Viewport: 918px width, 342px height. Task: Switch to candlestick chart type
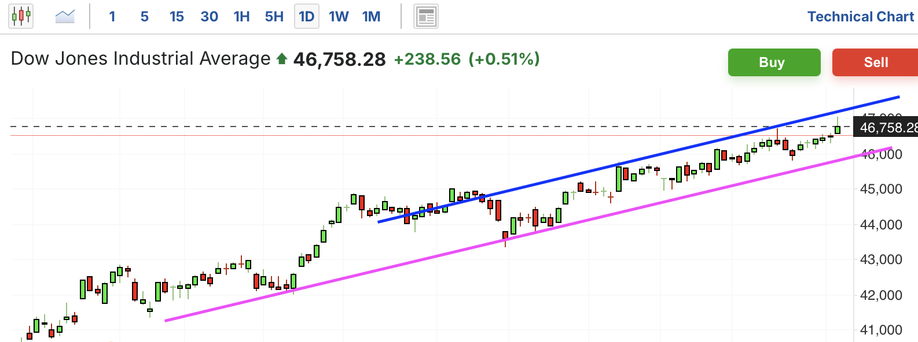pyautogui.click(x=21, y=16)
